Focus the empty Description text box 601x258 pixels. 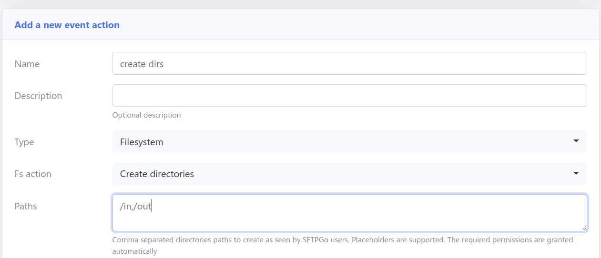coord(349,96)
